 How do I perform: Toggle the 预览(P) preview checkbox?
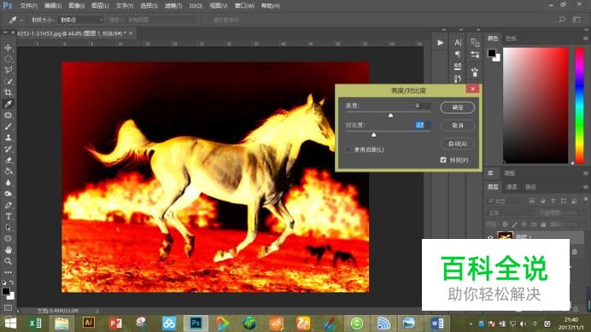(x=443, y=160)
